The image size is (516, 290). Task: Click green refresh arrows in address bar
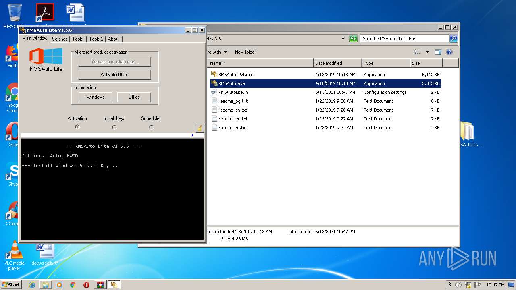(353, 39)
